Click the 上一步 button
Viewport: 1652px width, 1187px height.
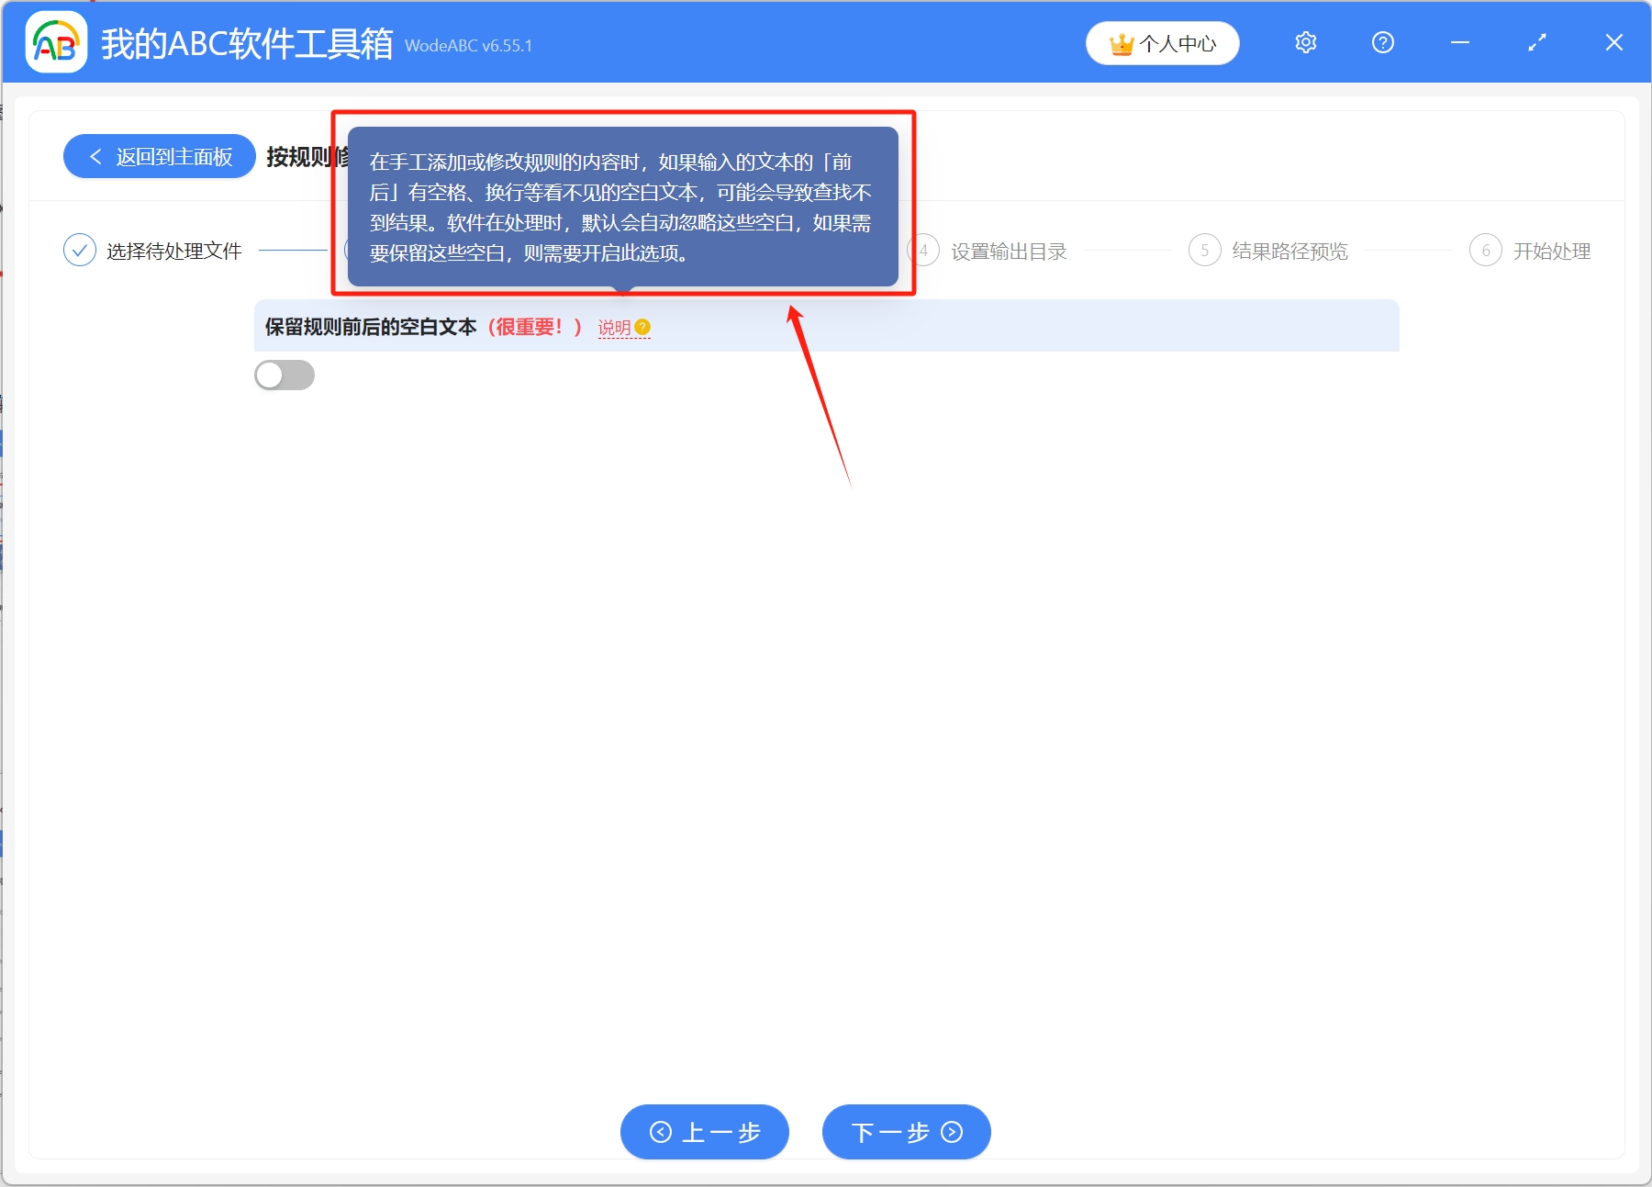coord(704,1132)
